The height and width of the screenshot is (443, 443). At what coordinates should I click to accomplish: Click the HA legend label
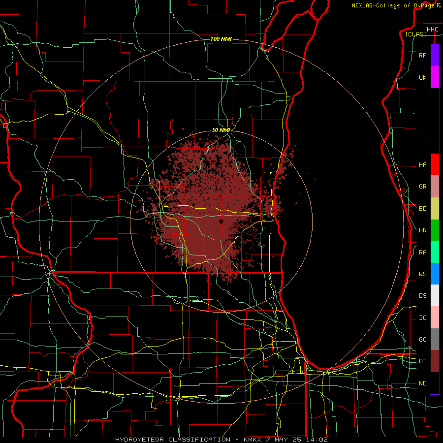[422, 165]
